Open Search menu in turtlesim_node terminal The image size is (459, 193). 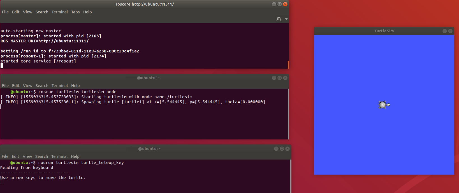pyautogui.click(x=42, y=86)
